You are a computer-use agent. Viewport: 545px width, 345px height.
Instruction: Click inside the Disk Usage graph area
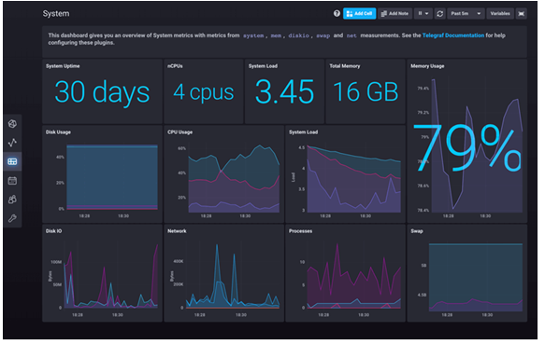click(112, 177)
